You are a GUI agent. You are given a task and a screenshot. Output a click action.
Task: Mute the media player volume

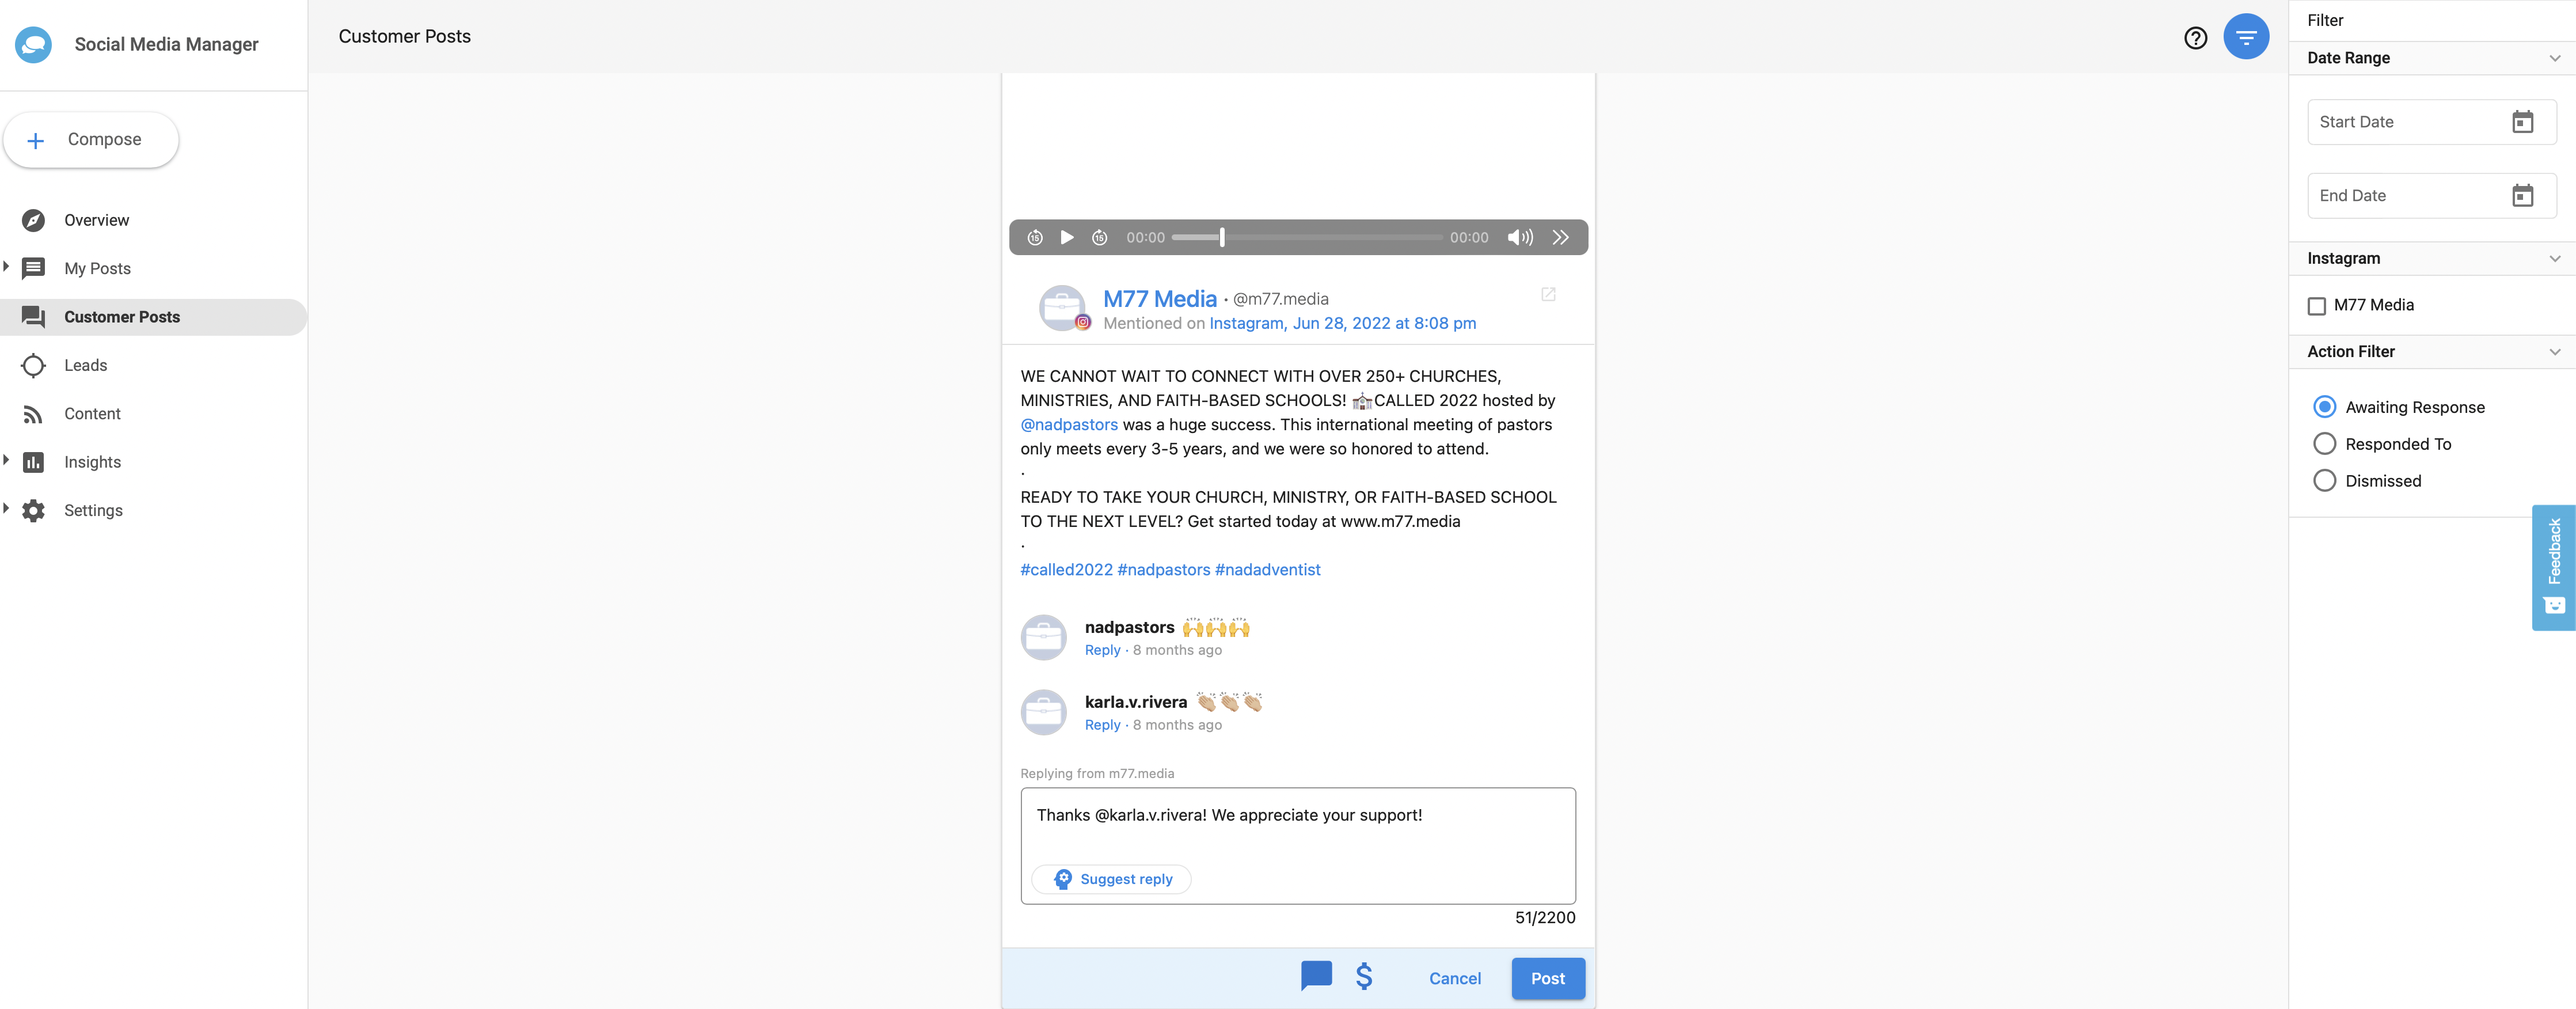1519,237
